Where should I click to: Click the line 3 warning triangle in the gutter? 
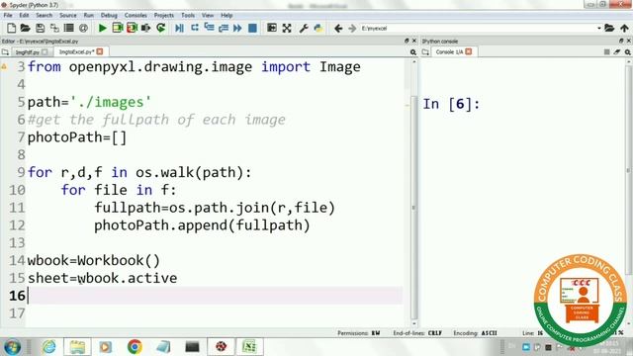click(4, 66)
